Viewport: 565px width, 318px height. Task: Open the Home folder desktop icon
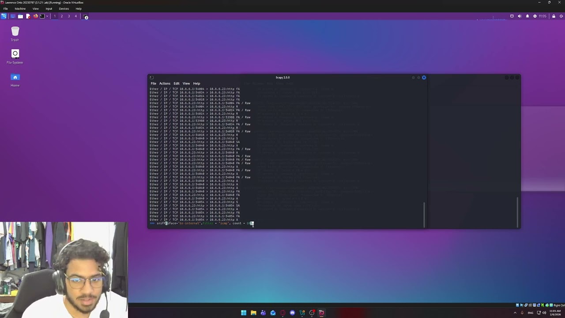point(15,79)
